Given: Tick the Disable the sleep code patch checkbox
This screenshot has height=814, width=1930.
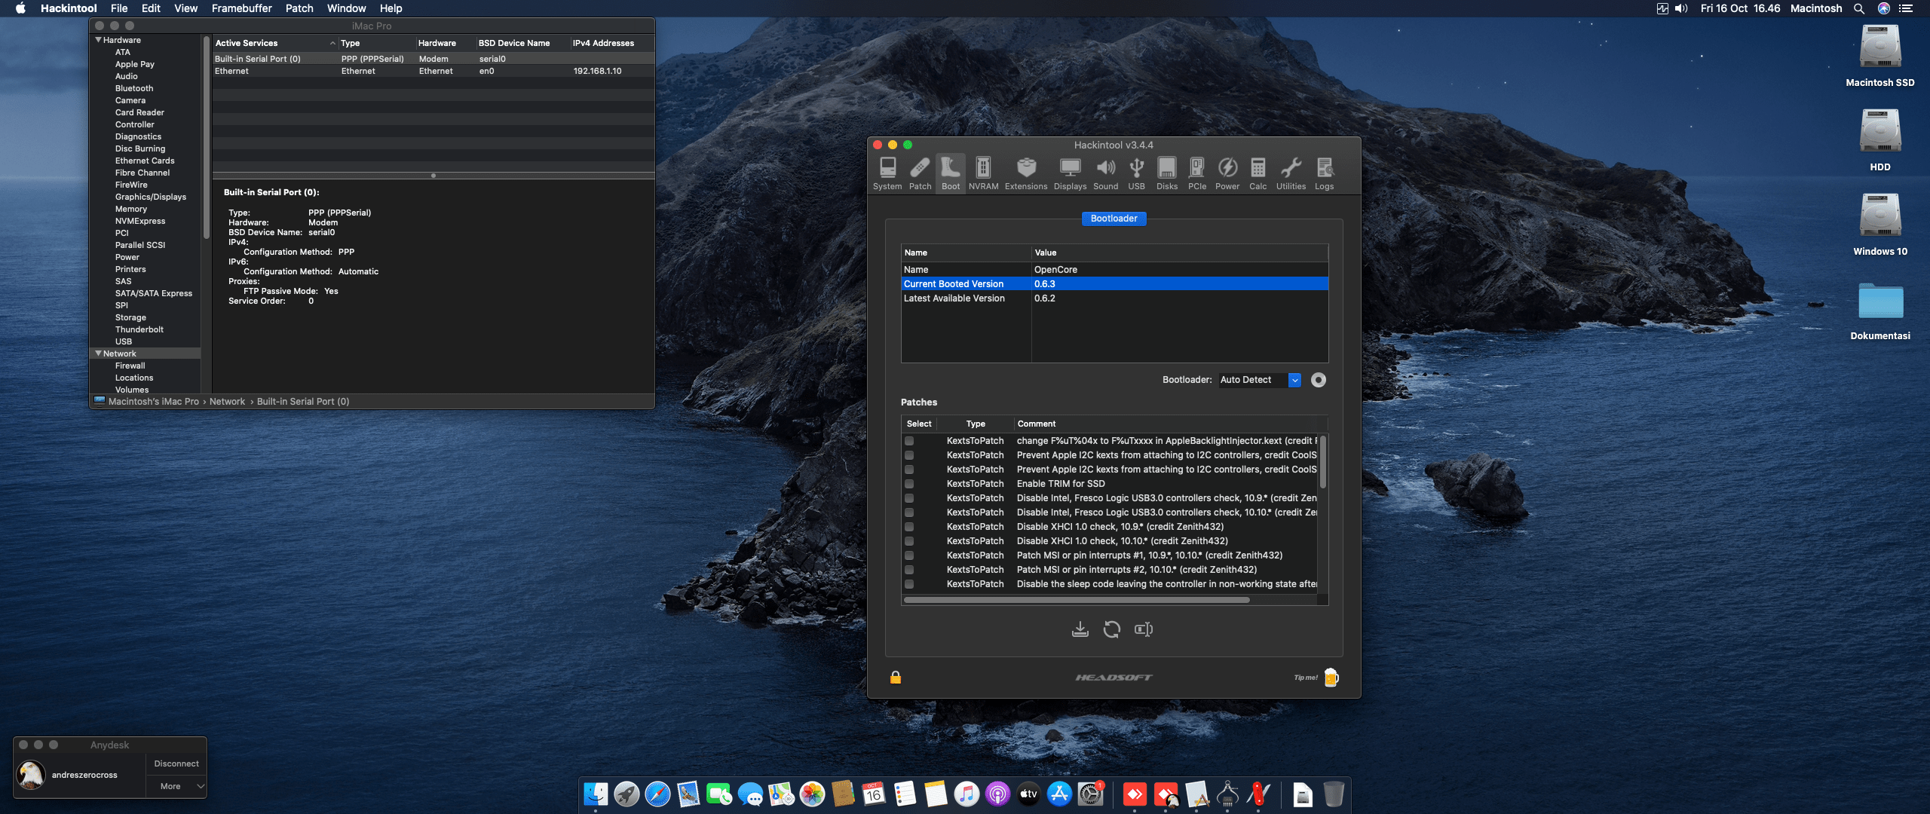Looking at the screenshot, I should pyautogui.click(x=909, y=584).
